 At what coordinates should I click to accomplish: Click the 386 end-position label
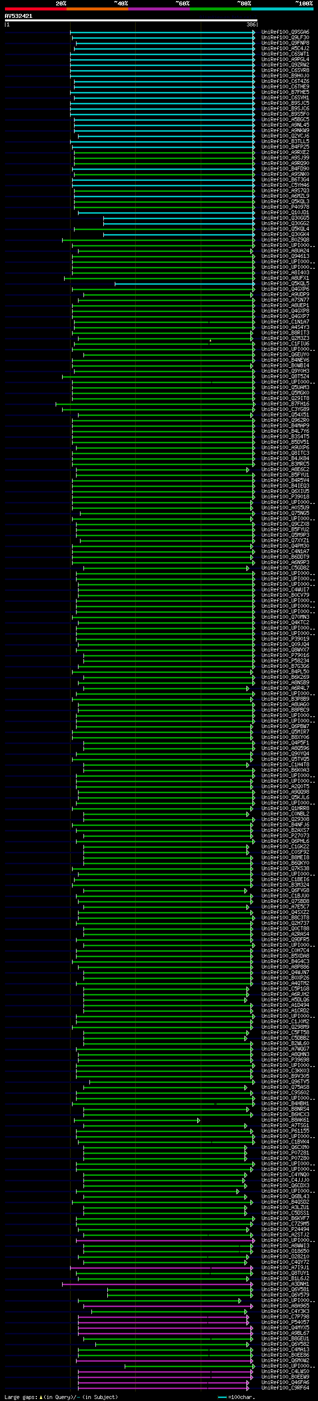[250, 24]
